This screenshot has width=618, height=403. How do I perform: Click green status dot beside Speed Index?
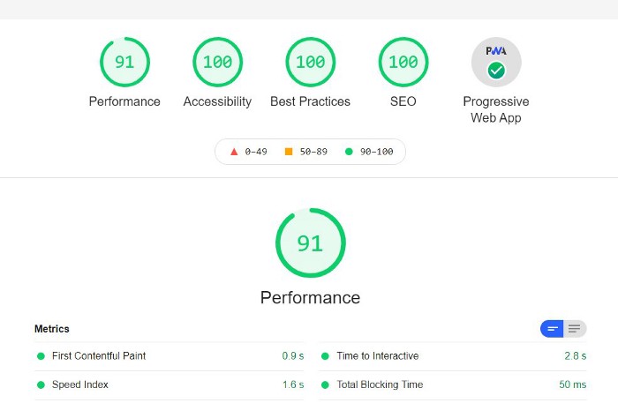tap(41, 384)
